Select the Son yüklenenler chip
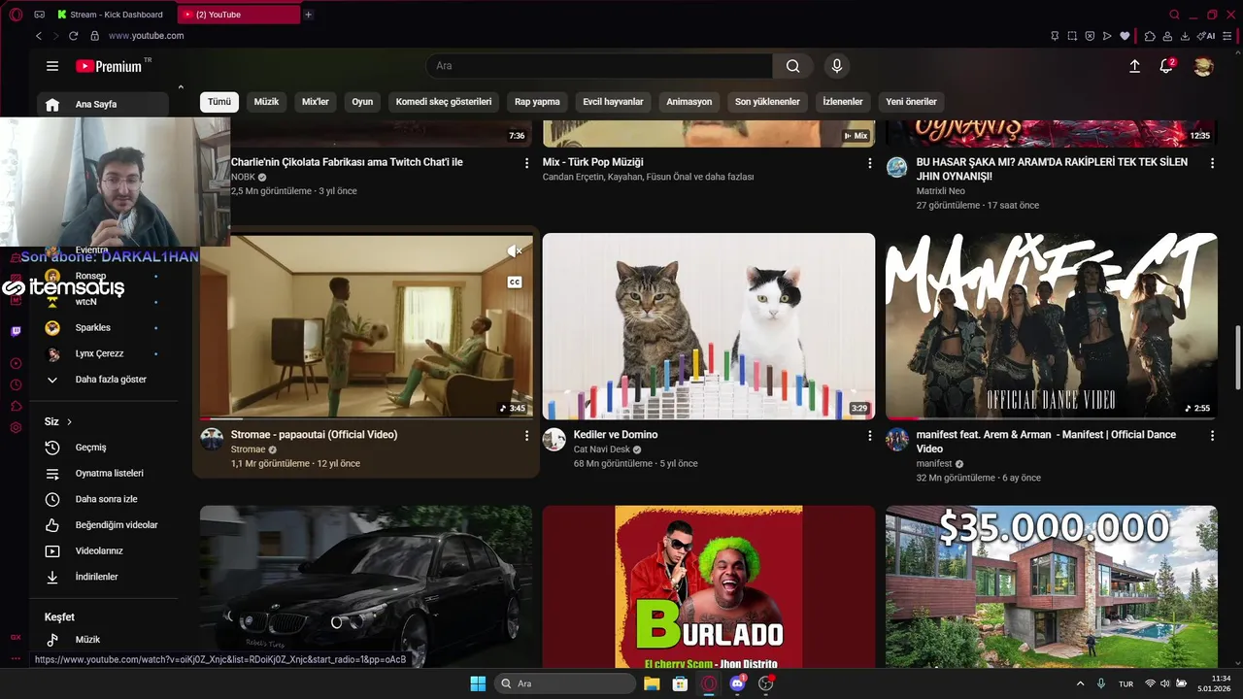Screen dimensions: 1243x699 pyautogui.click(x=767, y=102)
